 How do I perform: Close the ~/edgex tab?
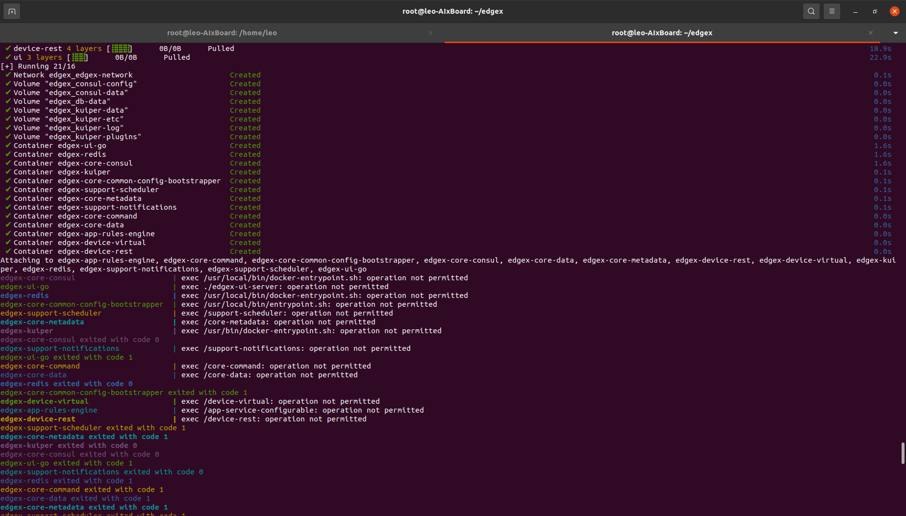pyautogui.click(x=870, y=33)
